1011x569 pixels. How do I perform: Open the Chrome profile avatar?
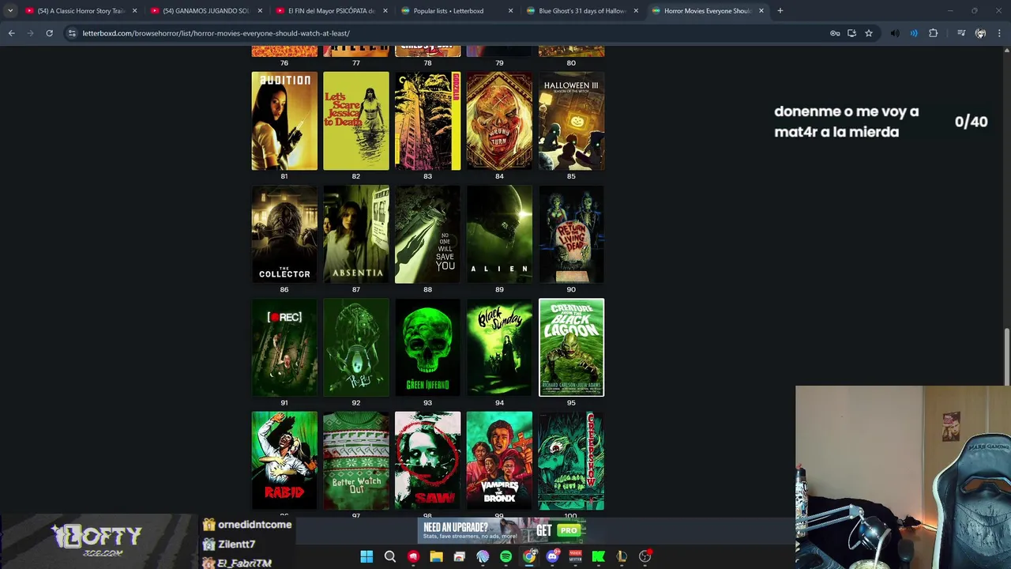tap(980, 33)
